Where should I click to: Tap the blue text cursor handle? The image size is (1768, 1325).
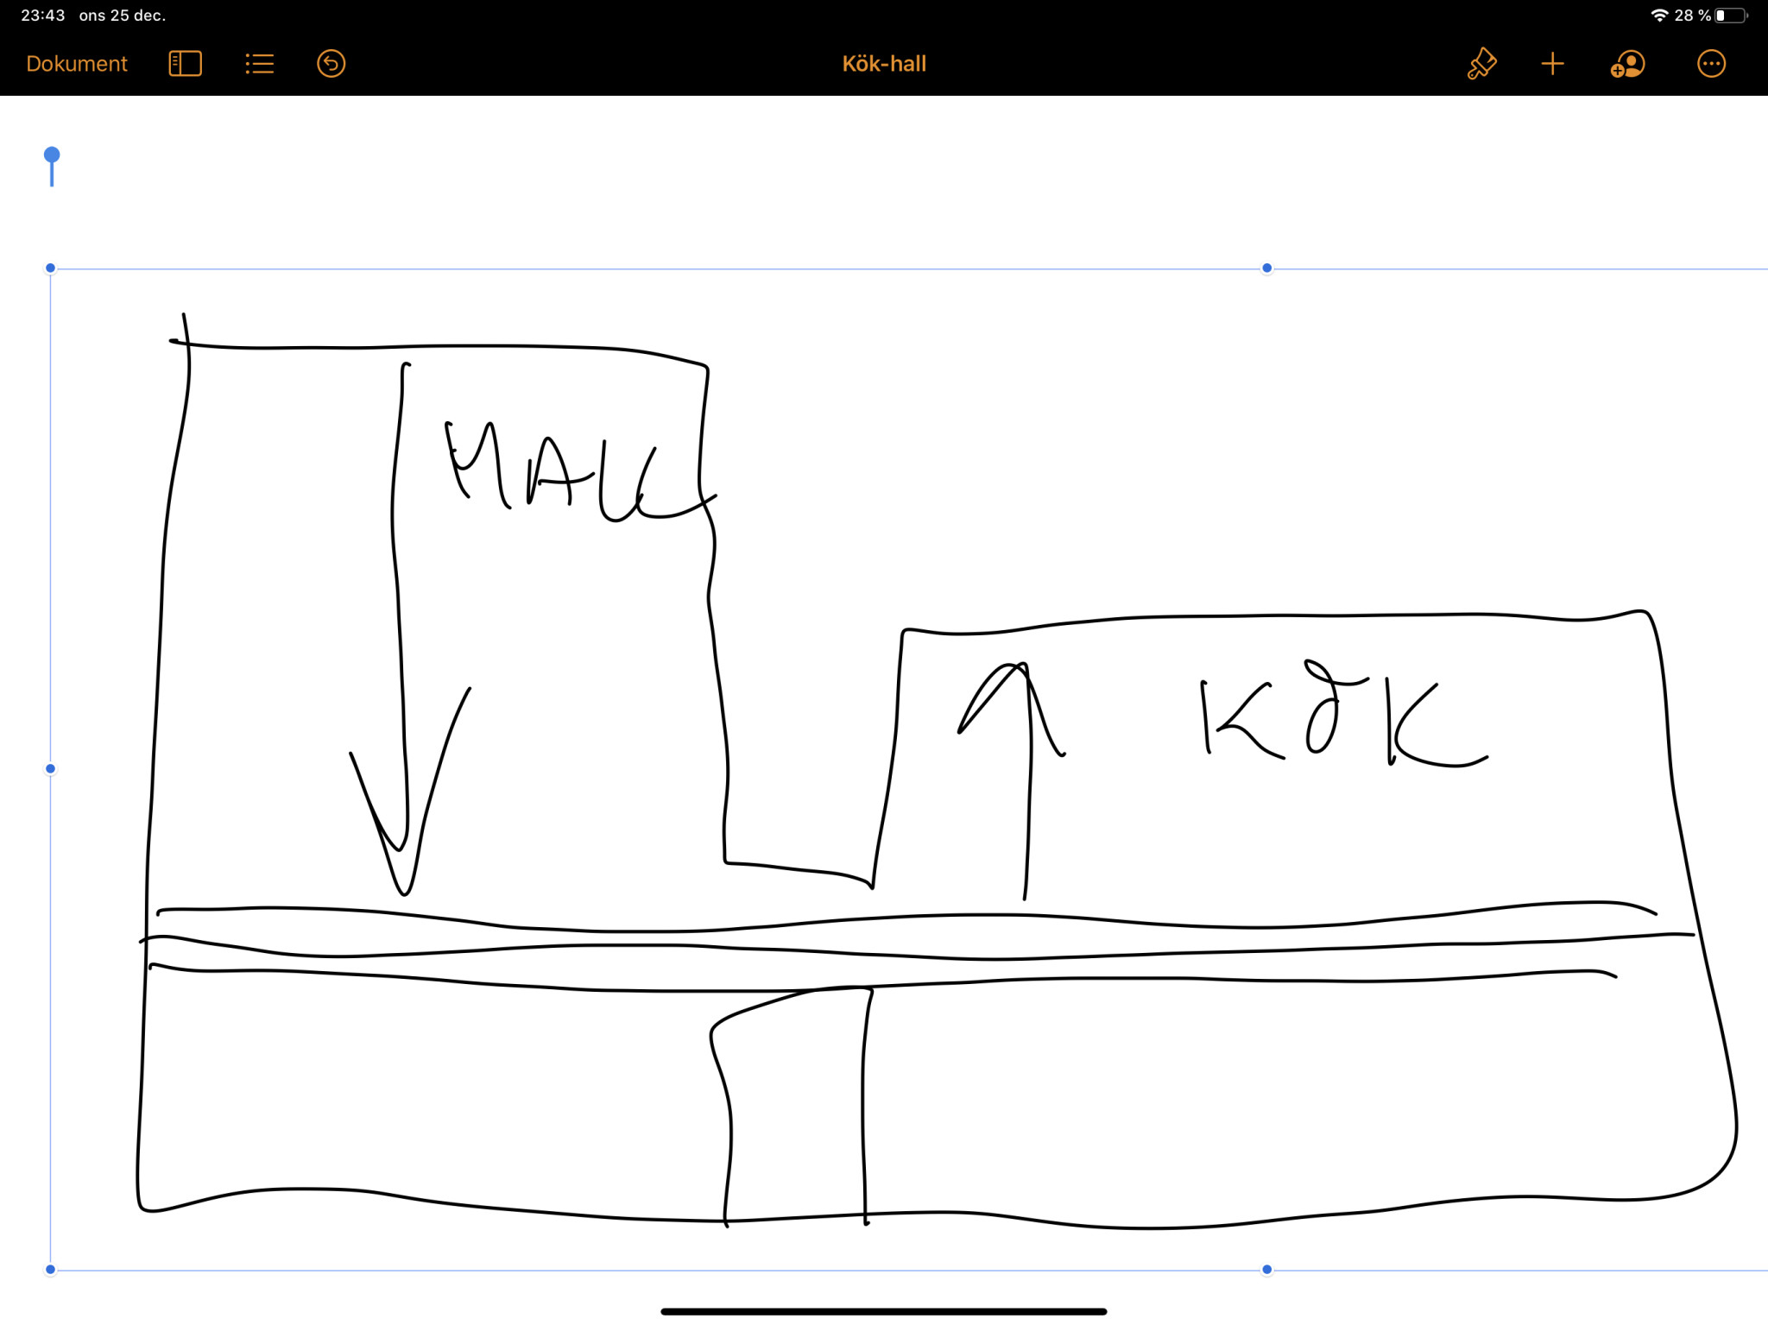52,156
